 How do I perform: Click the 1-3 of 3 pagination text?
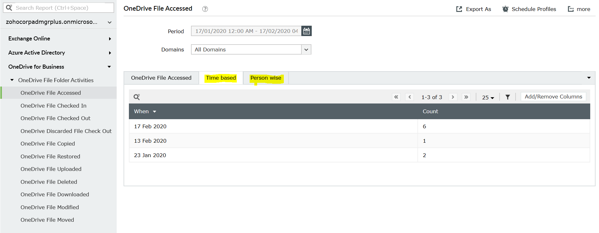(432, 97)
